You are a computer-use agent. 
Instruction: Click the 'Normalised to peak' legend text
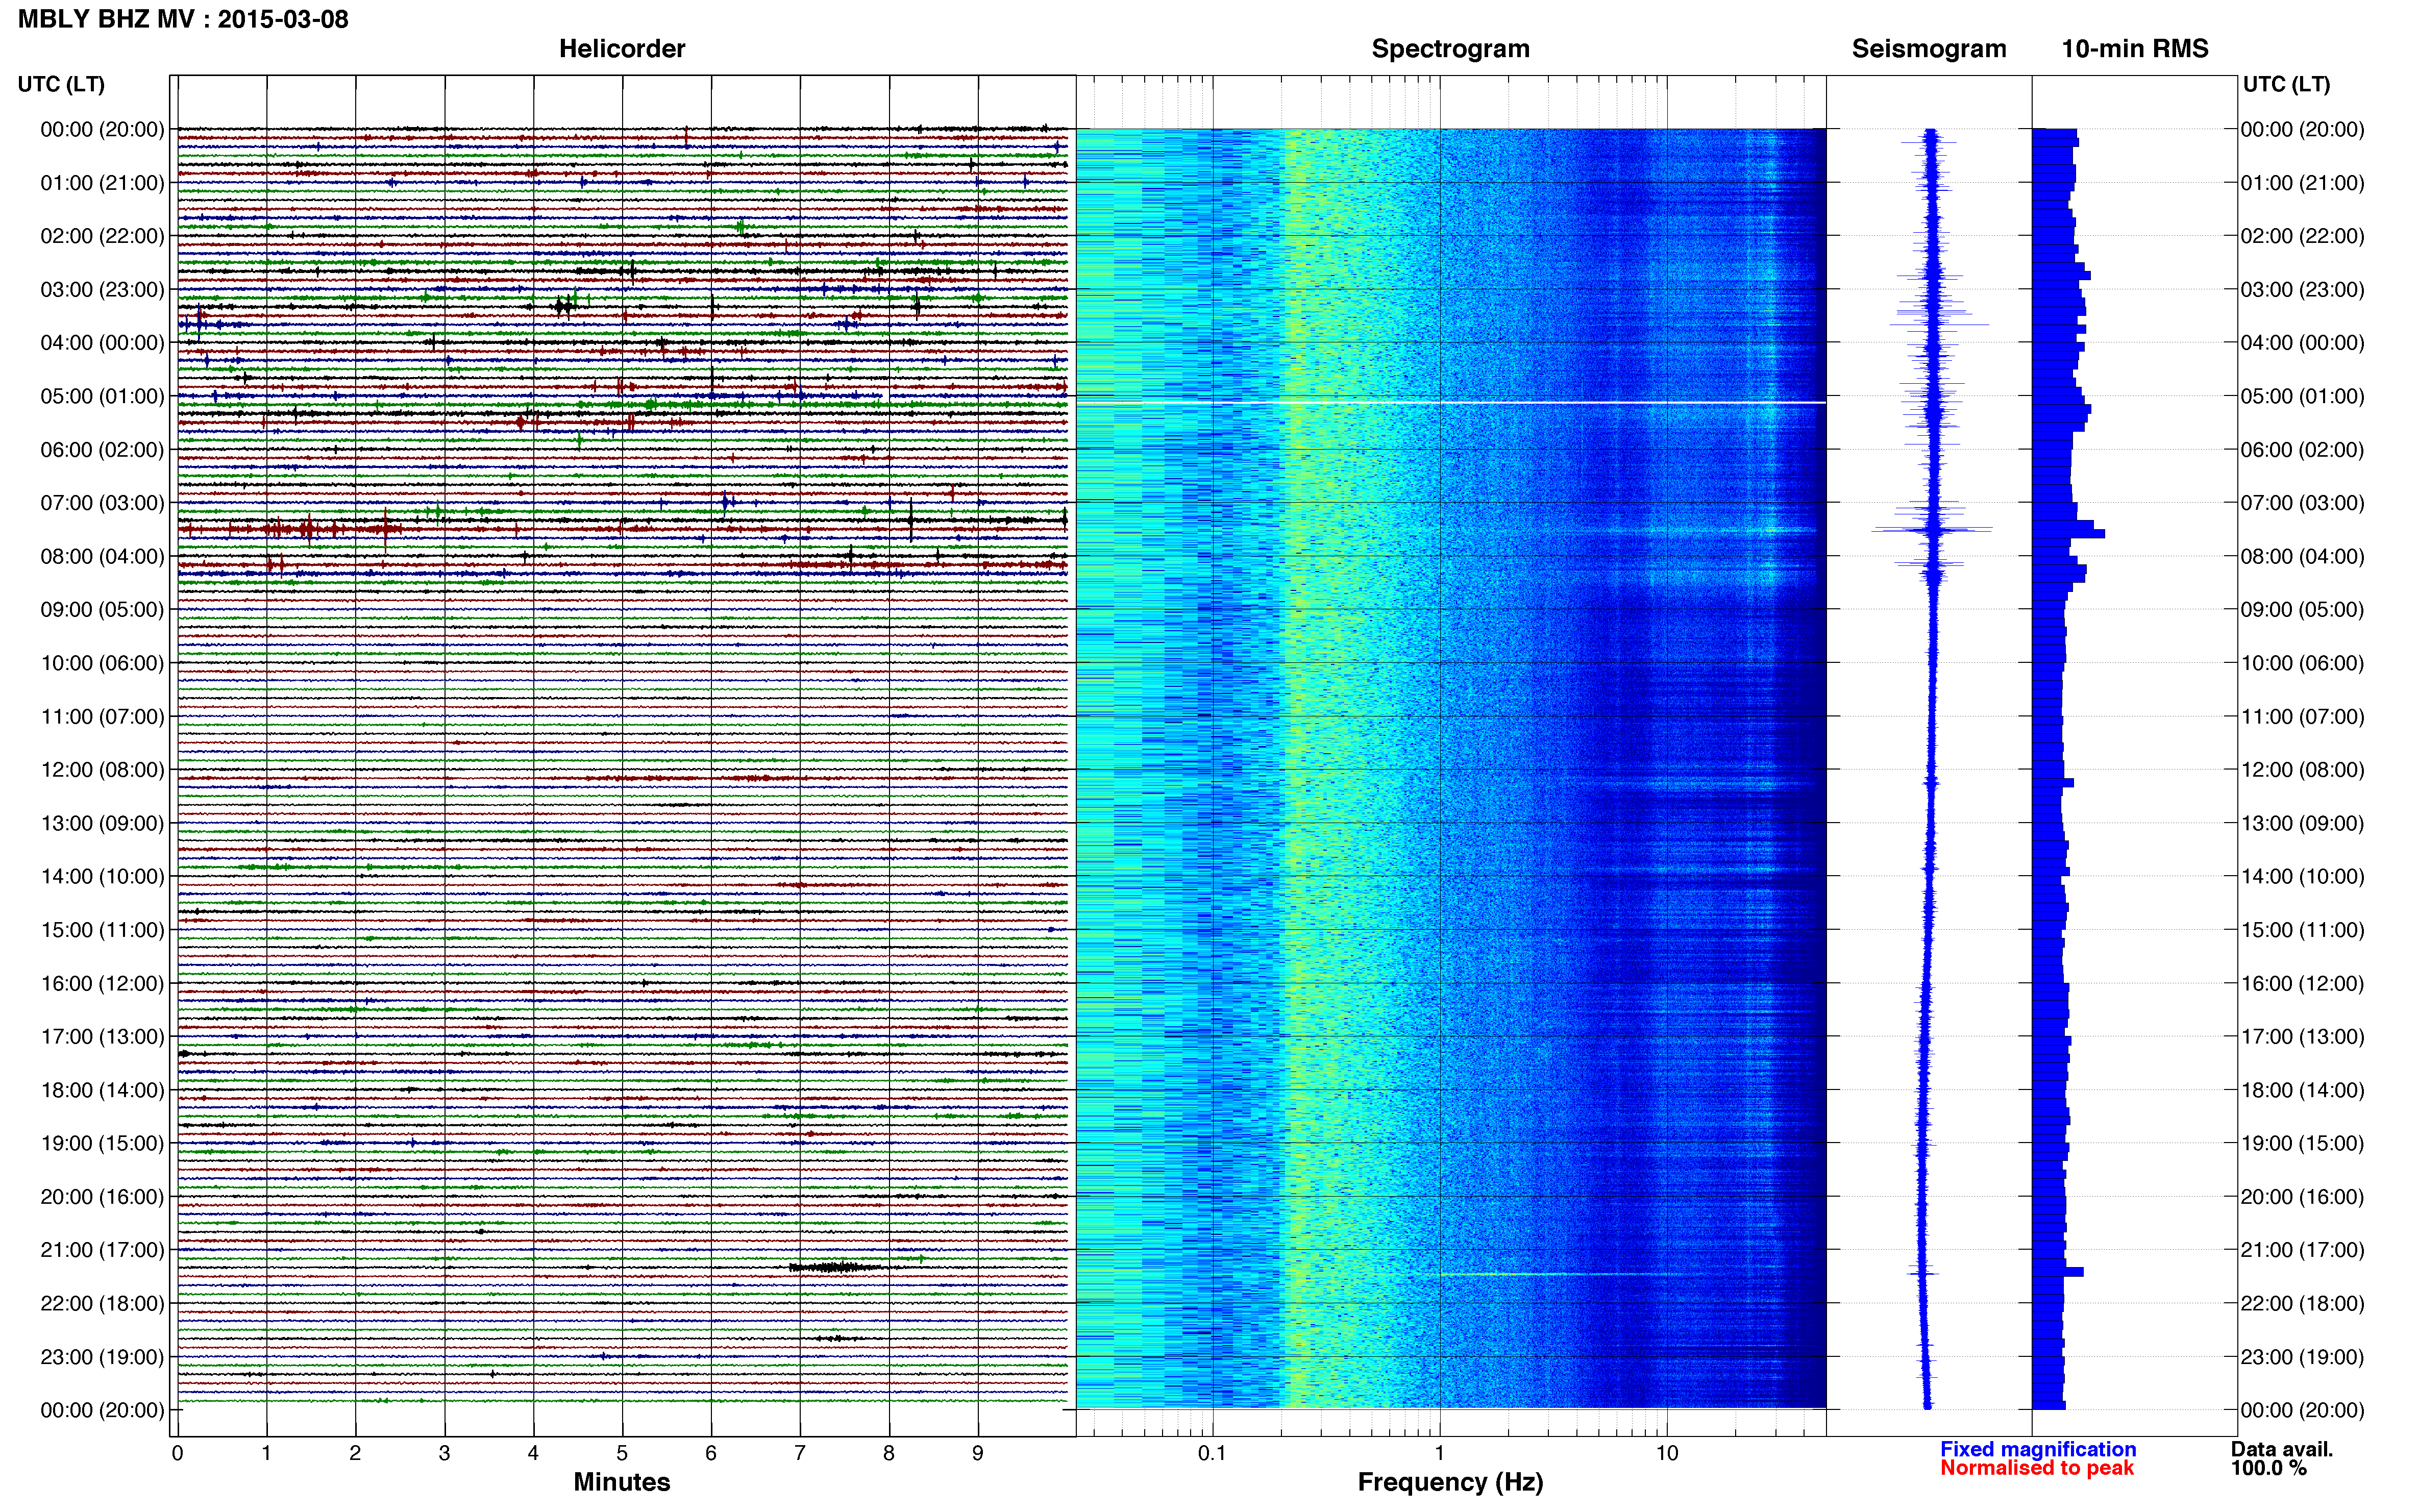click(2037, 1468)
